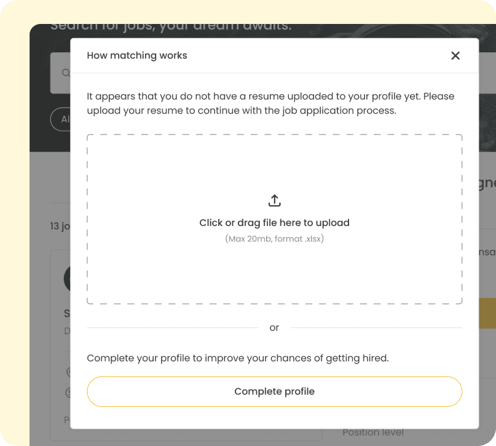Click the search magnifier icon behind the dialog

[65, 72]
